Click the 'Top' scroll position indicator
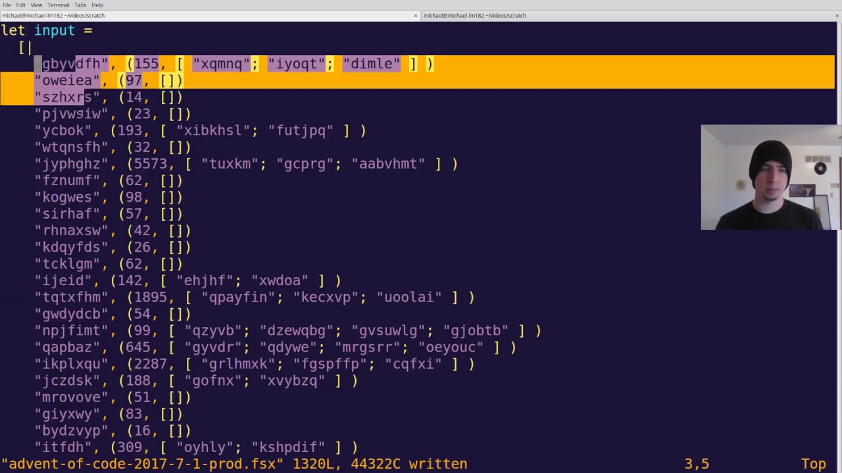This screenshot has height=473, width=842. tap(813, 464)
